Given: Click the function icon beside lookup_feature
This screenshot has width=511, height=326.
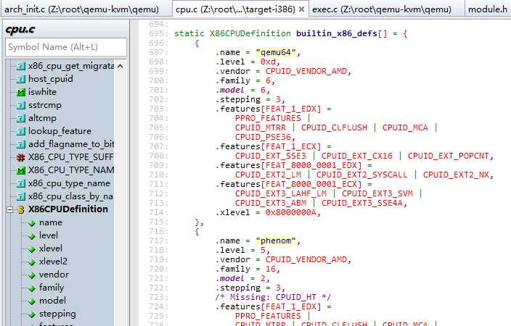Looking at the screenshot, I should coord(21,131).
